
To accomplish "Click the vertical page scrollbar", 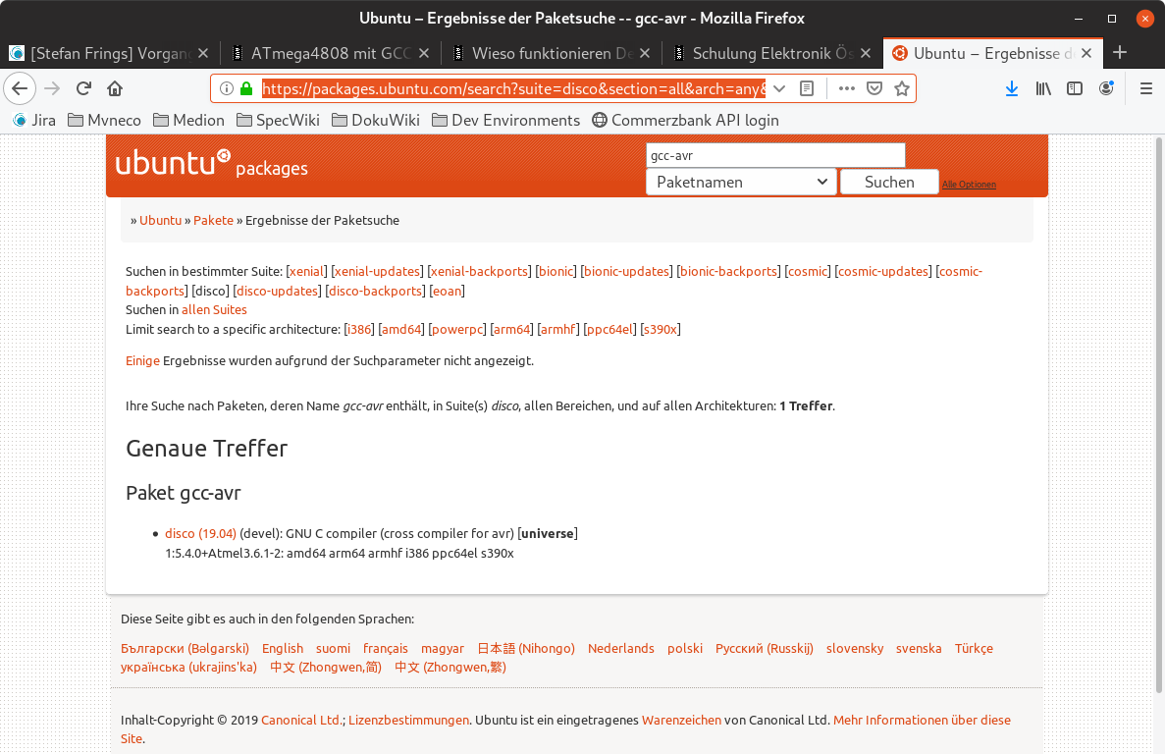I will point(1158,416).
